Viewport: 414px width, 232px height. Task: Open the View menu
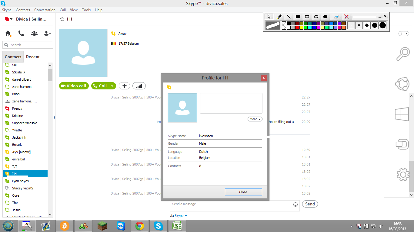coord(74,10)
